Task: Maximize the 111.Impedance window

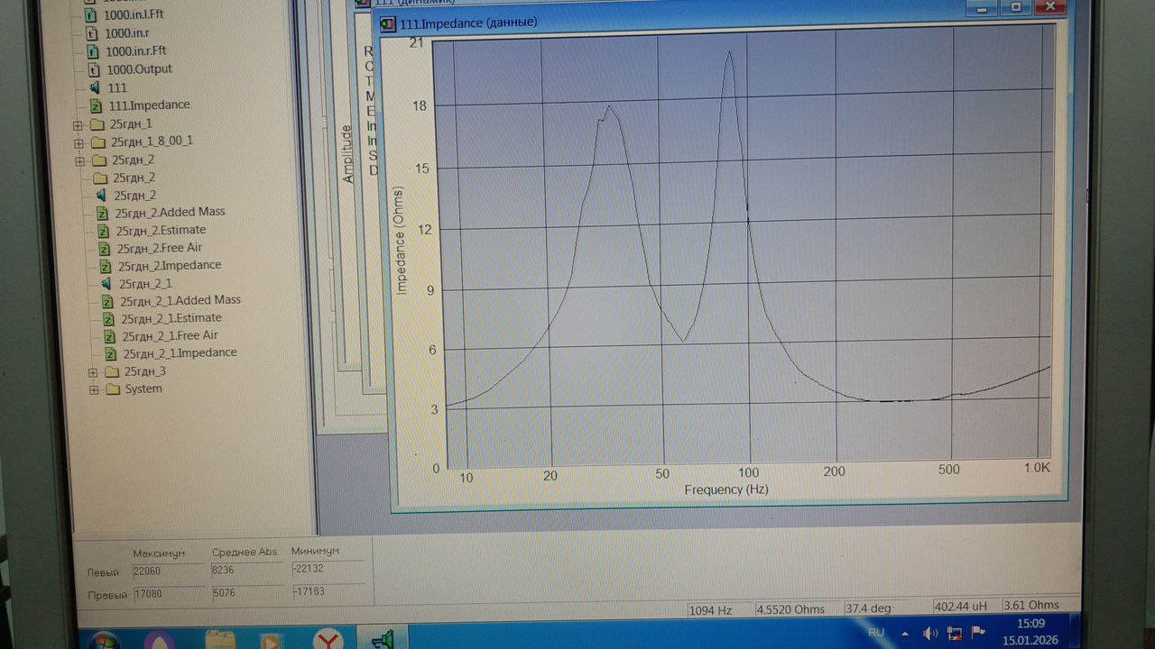Action: pyautogui.click(x=1015, y=7)
